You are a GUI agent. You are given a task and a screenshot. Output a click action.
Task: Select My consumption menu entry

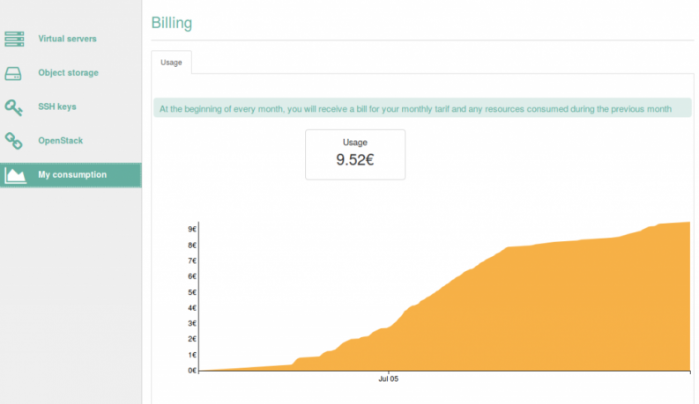[72, 174]
